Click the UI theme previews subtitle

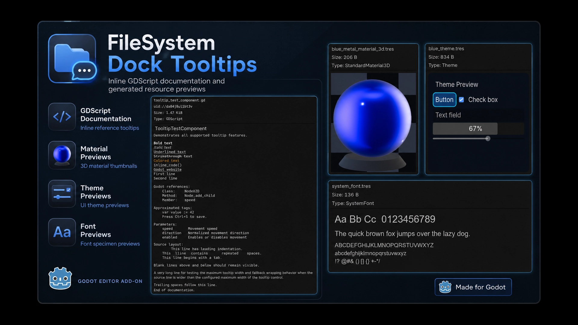[104, 205]
